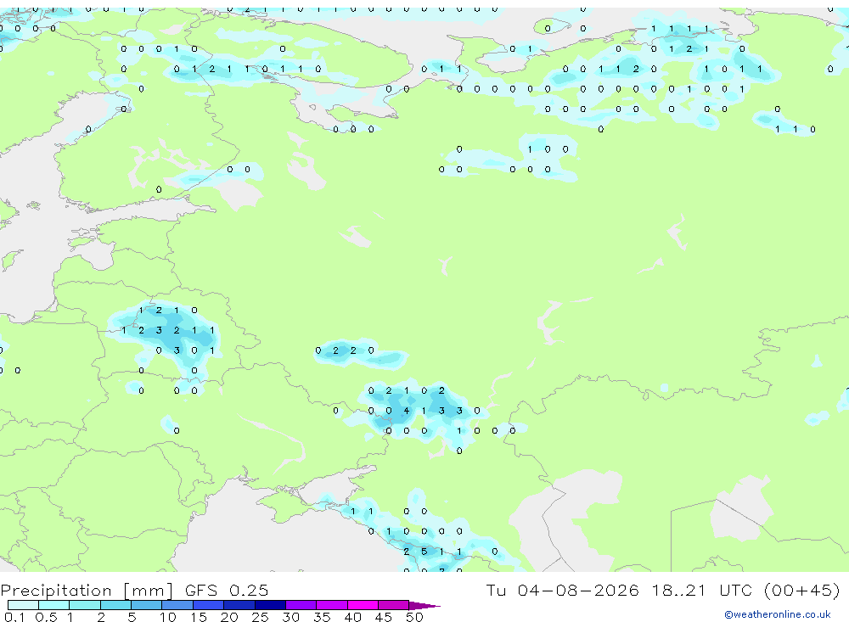The image size is (849, 622).
Task: Click the legend label '25'
Action: click(x=260, y=617)
